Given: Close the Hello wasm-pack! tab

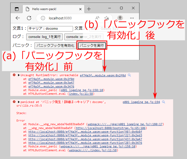Looking at the screenshot, I should coord(80,9).
